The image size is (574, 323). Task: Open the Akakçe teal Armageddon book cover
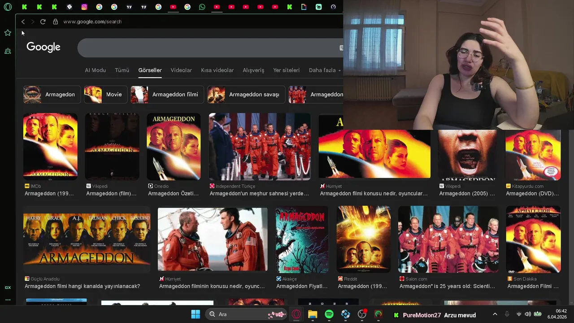coord(302,240)
